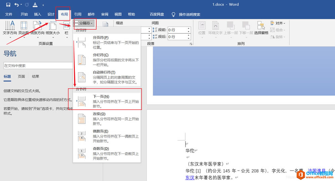The image size is (335, 181).
Task: Expand the 文字方向 dropdown arrow
Action: pyautogui.click(x=10, y=38)
